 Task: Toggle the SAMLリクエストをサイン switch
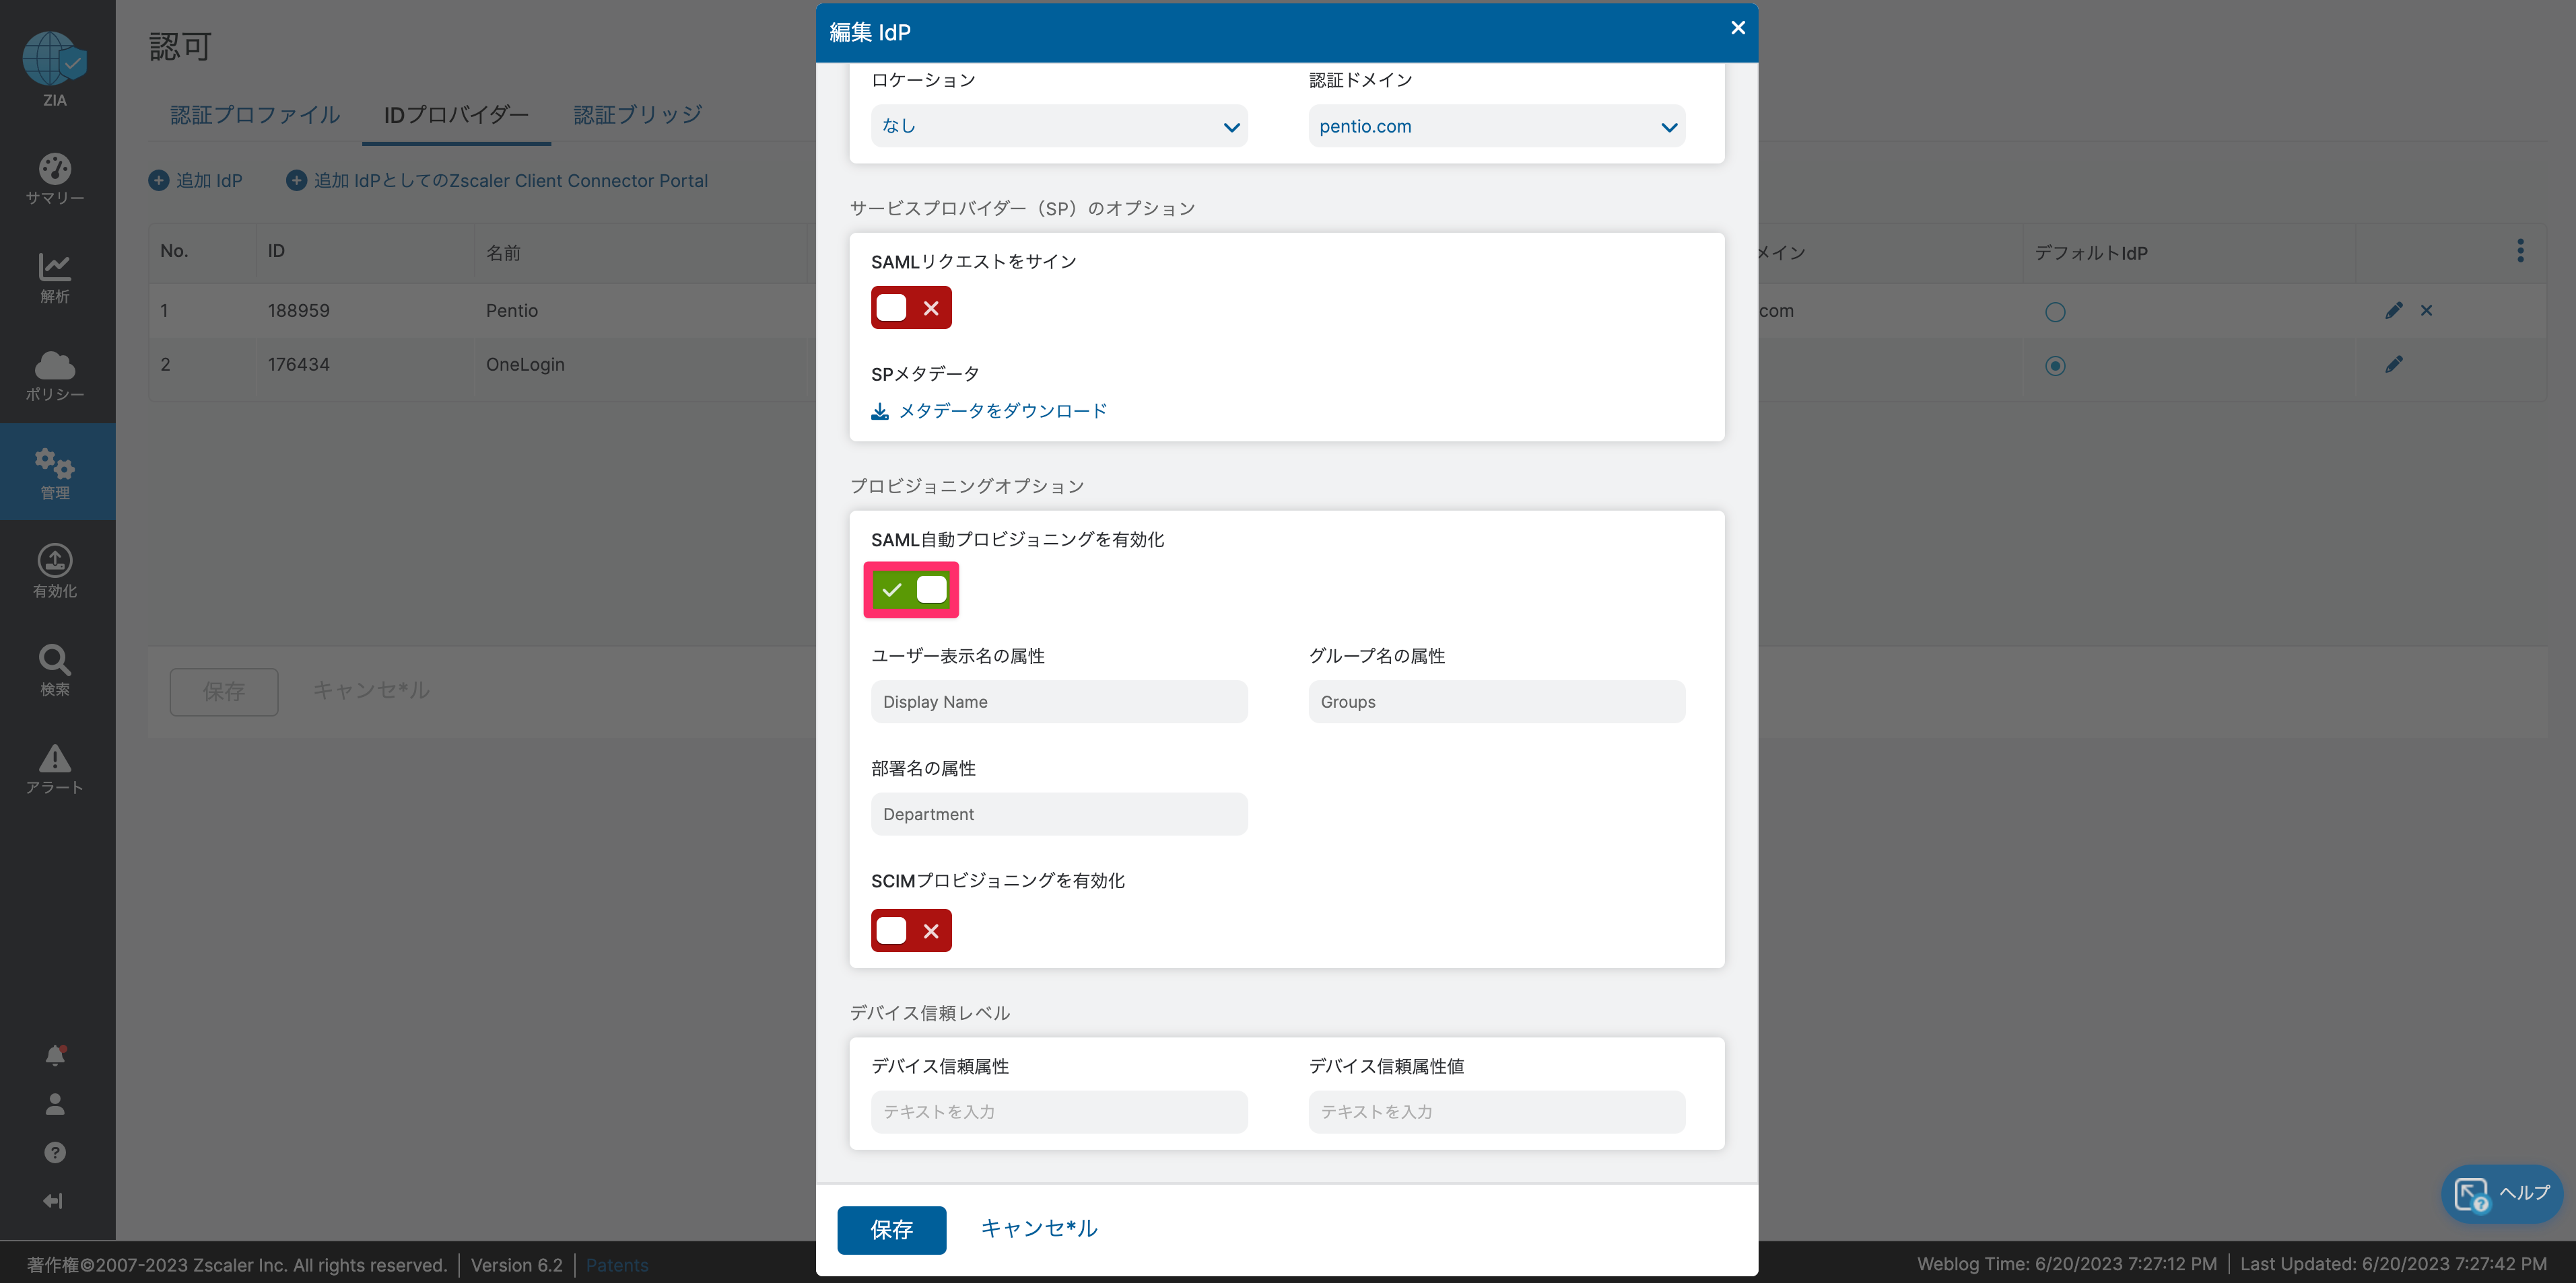pyautogui.click(x=911, y=307)
